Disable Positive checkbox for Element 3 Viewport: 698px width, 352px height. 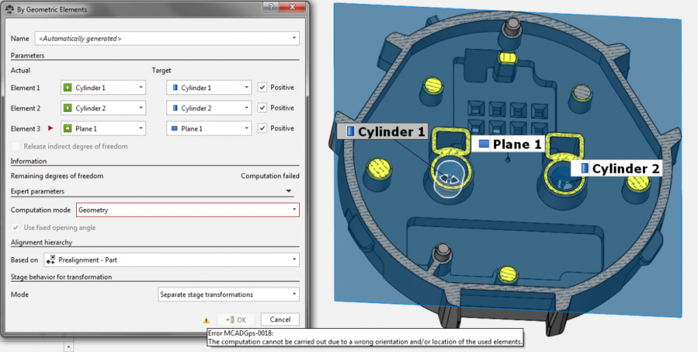(x=262, y=129)
